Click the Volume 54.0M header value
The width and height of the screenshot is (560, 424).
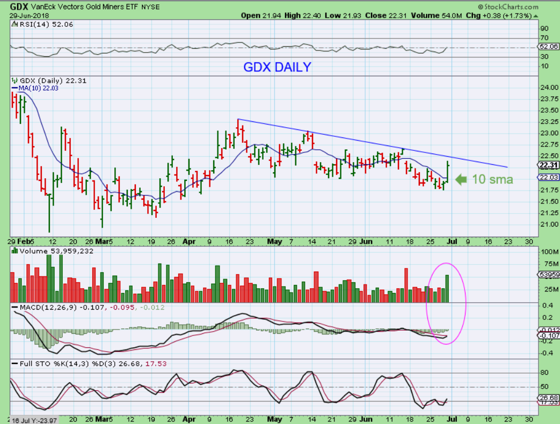[x=437, y=16]
